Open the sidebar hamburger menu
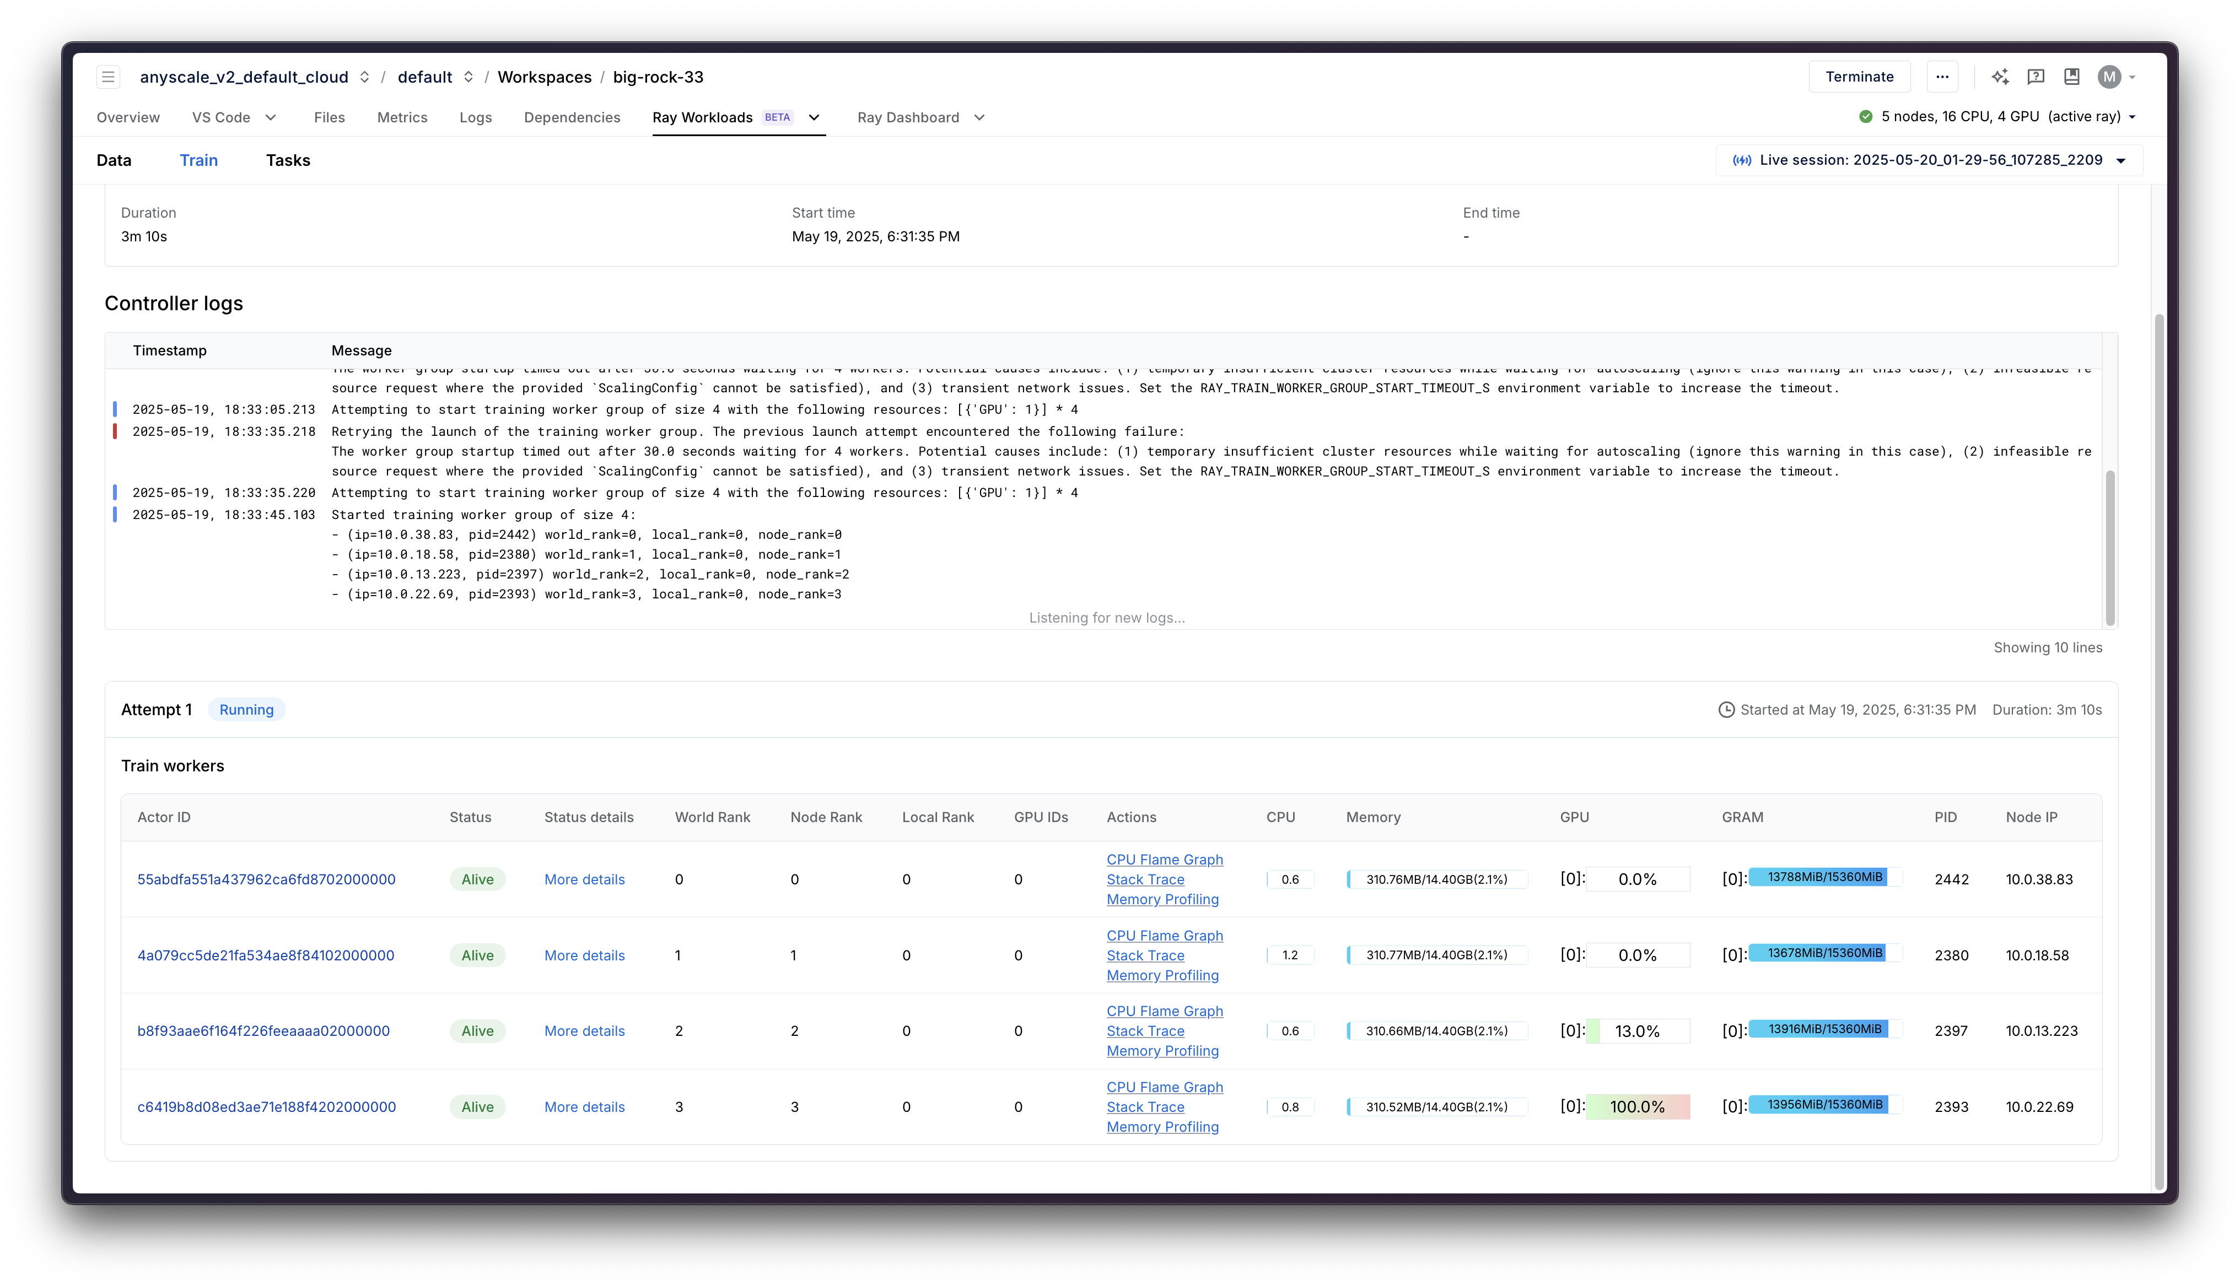This screenshot has height=1286, width=2240. tap(108, 77)
